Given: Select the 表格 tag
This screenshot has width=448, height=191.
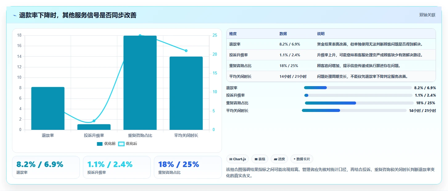Looking at the screenshot, I should click(260, 159).
